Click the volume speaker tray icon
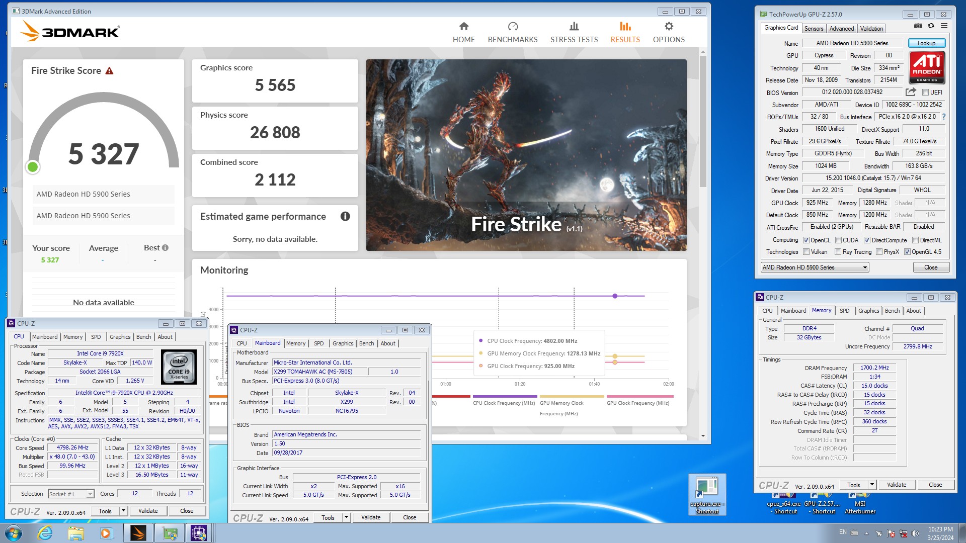 915,533
